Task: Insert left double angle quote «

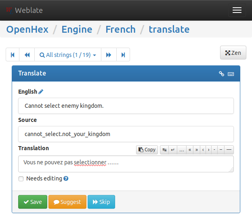Action: [x=190, y=150]
